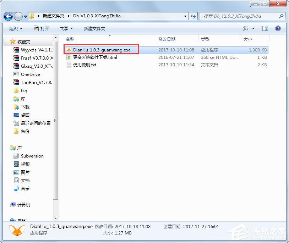This screenshot has height=243, width=289.
Task: Select DianHu_1.0.3_guanwang.exe file
Action: [102, 50]
